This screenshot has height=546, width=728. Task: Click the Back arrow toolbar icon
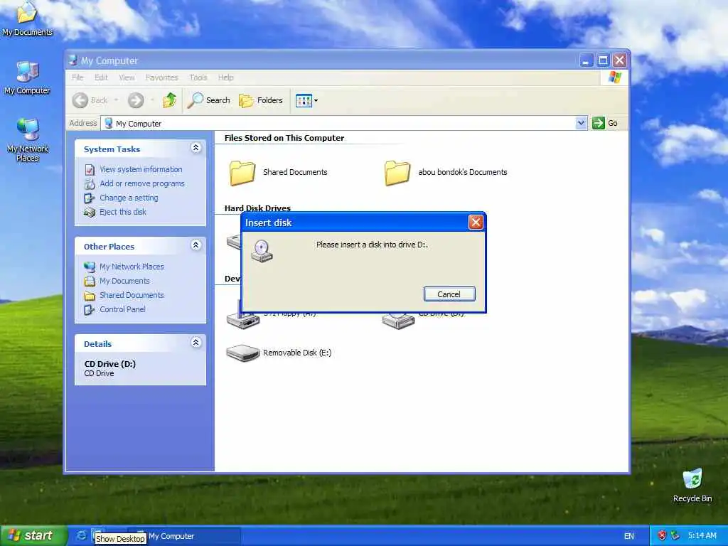80,100
